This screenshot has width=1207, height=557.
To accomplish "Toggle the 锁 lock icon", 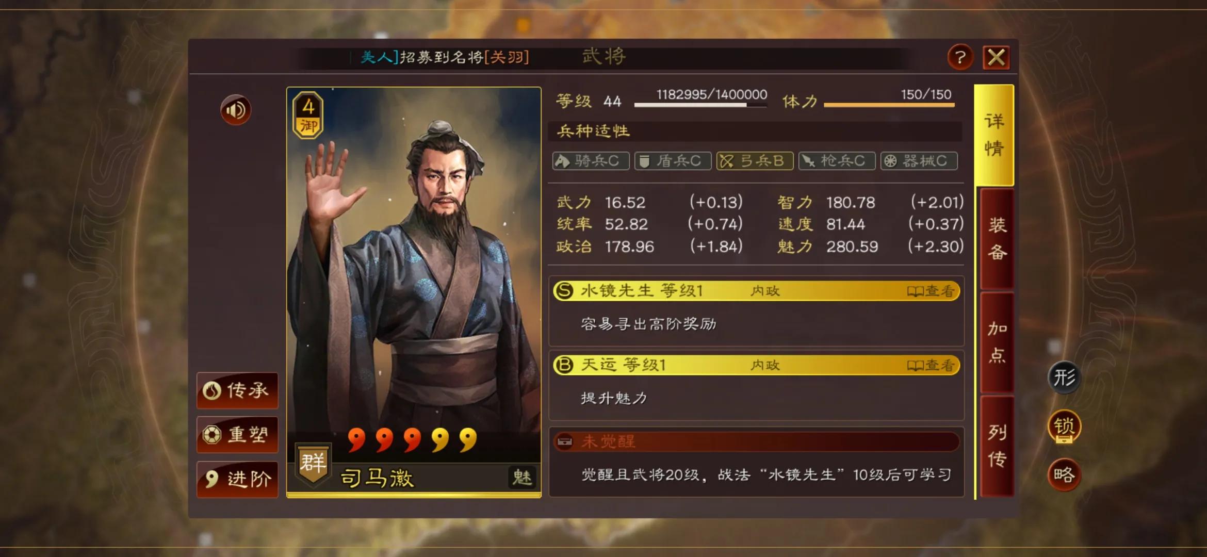I will coord(1064,427).
